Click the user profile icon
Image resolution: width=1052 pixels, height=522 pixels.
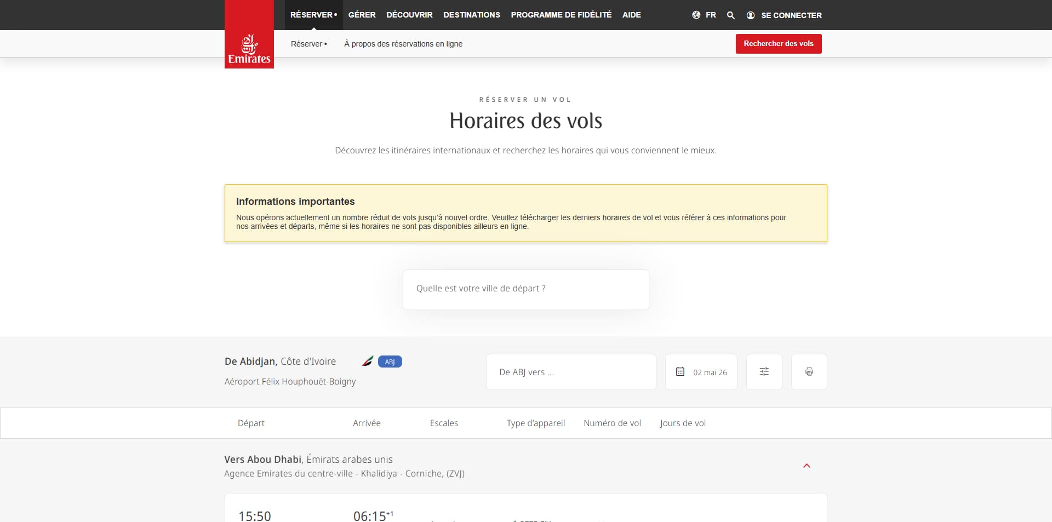pyautogui.click(x=751, y=15)
